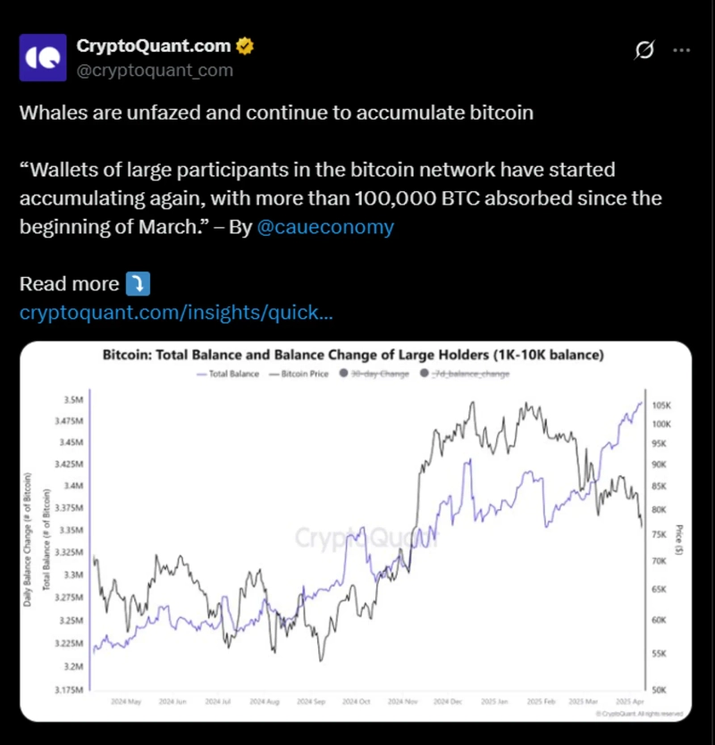Open the @caueconomy mention link

tap(324, 227)
